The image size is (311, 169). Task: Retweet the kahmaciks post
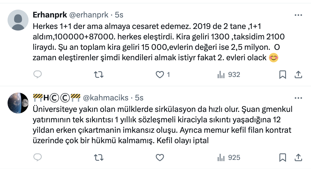tap(99, 158)
